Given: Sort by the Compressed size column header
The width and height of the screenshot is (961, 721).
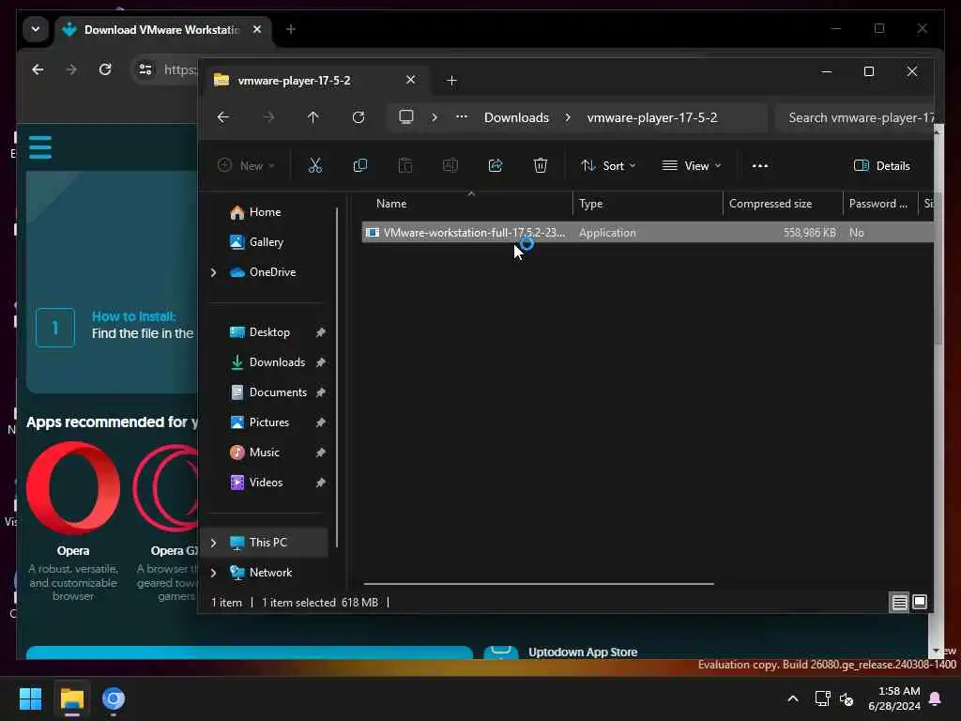Looking at the screenshot, I should [x=783, y=204].
